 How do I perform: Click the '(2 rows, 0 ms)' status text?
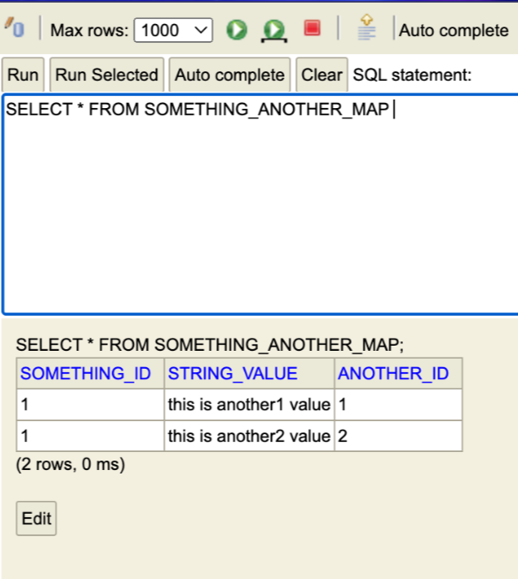70,464
